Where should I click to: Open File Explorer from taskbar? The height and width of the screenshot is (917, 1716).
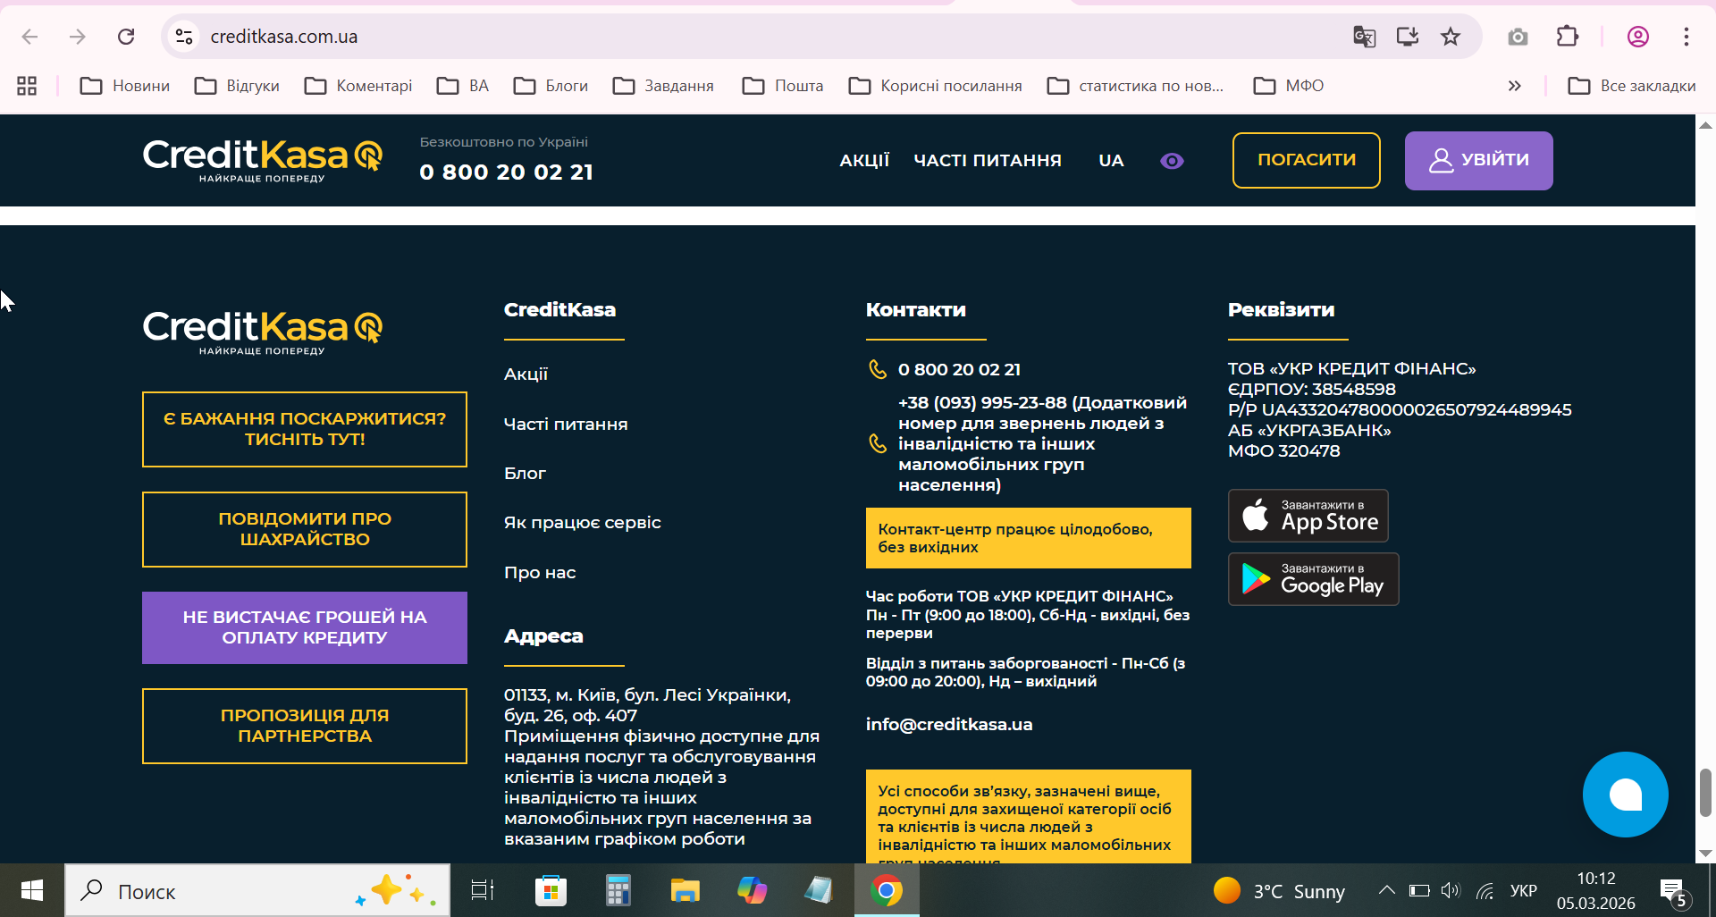[685, 890]
